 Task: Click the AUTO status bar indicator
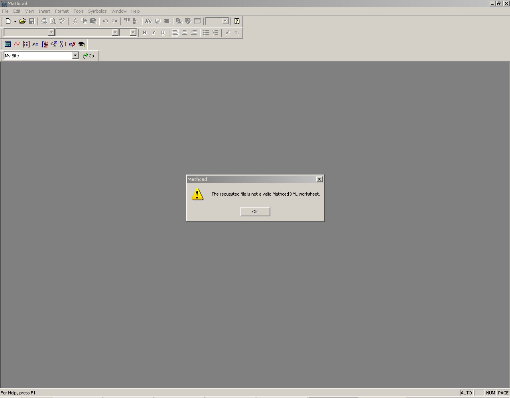click(466, 393)
